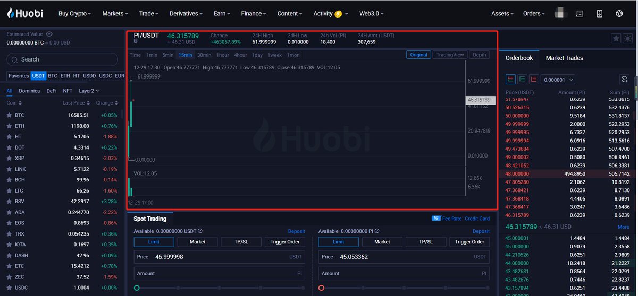Select BTC market tab

[x=53, y=76]
